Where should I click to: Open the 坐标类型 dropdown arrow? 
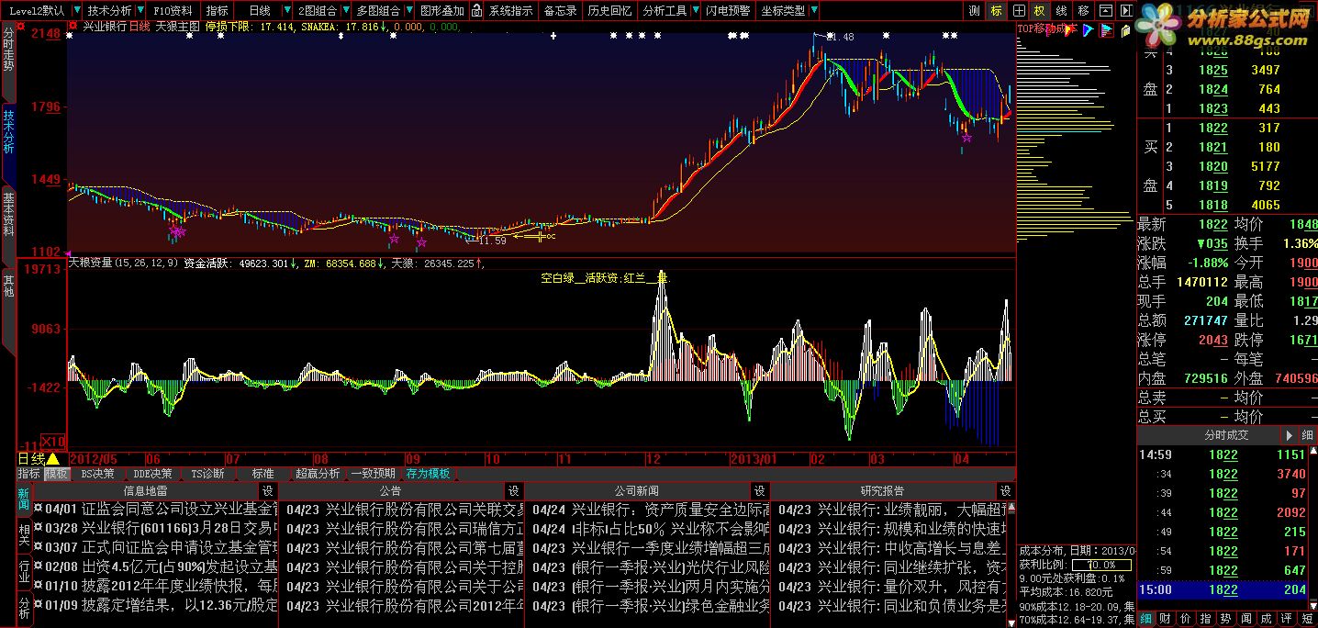(x=813, y=11)
